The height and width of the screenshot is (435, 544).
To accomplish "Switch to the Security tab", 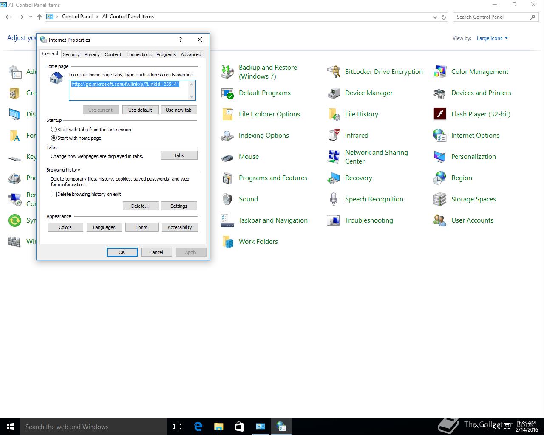I will (71, 54).
